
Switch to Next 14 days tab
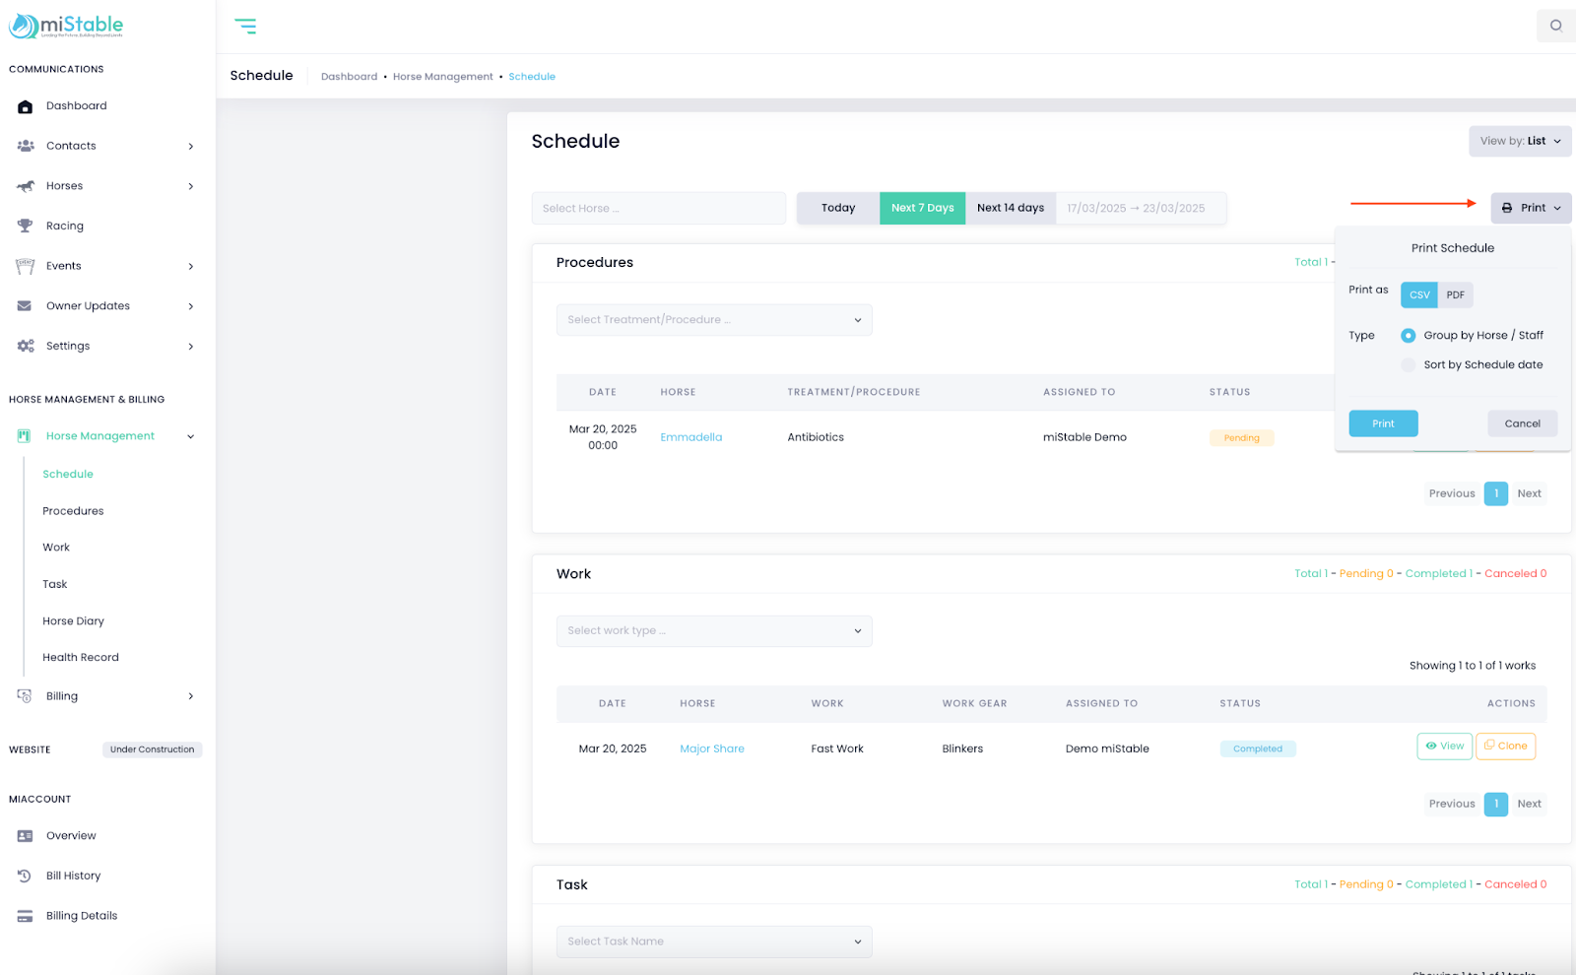click(x=1010, y=208)
